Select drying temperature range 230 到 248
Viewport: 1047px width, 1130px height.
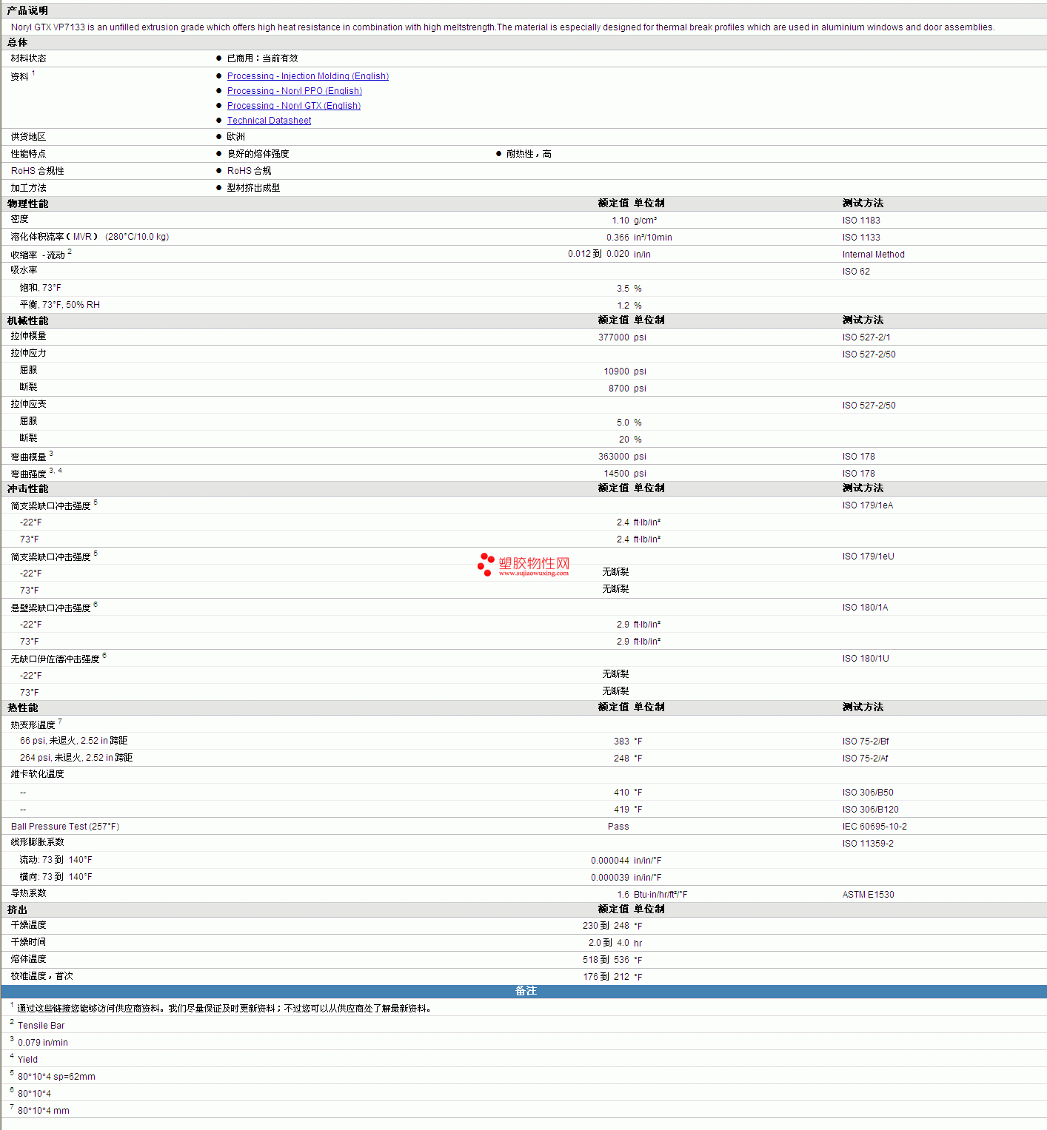click(606, 926)
